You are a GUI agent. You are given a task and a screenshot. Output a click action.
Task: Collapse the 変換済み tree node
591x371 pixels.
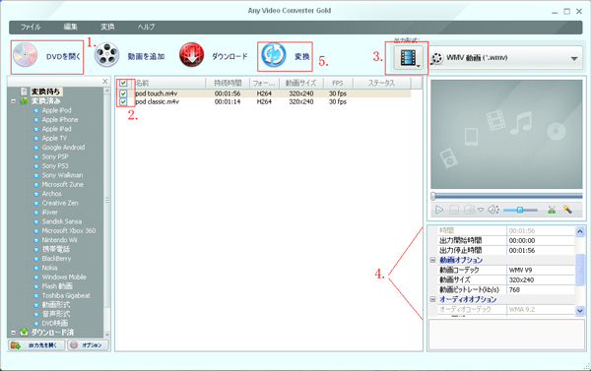[x=14, y=101]
